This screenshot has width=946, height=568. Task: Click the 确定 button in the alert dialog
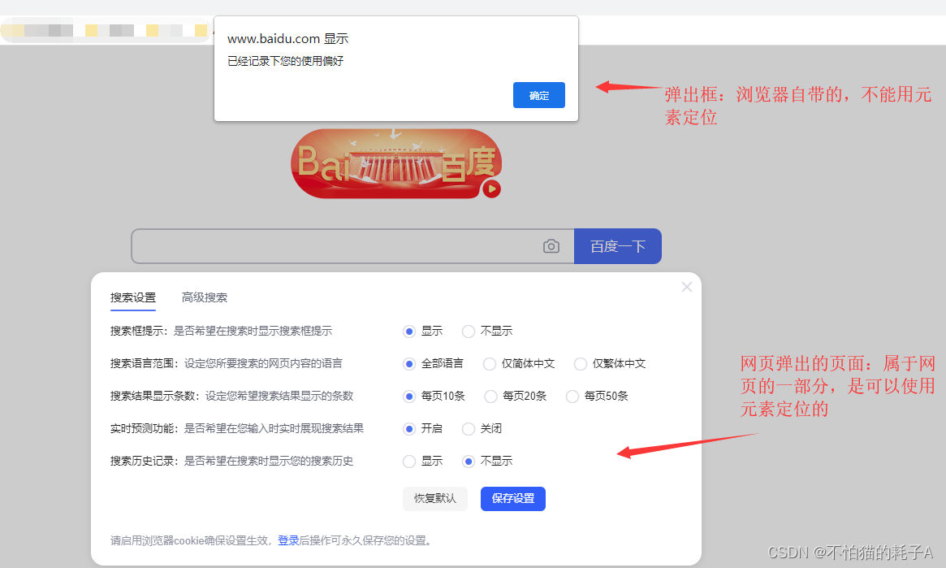coord(538,95)
